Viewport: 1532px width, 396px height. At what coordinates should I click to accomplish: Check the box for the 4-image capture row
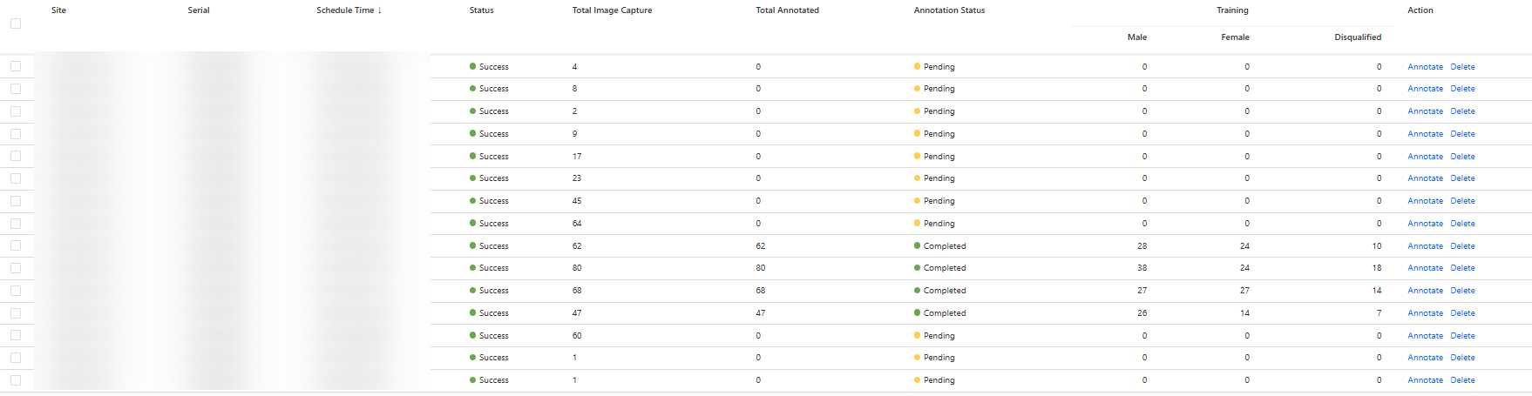(x=16, y=66)
